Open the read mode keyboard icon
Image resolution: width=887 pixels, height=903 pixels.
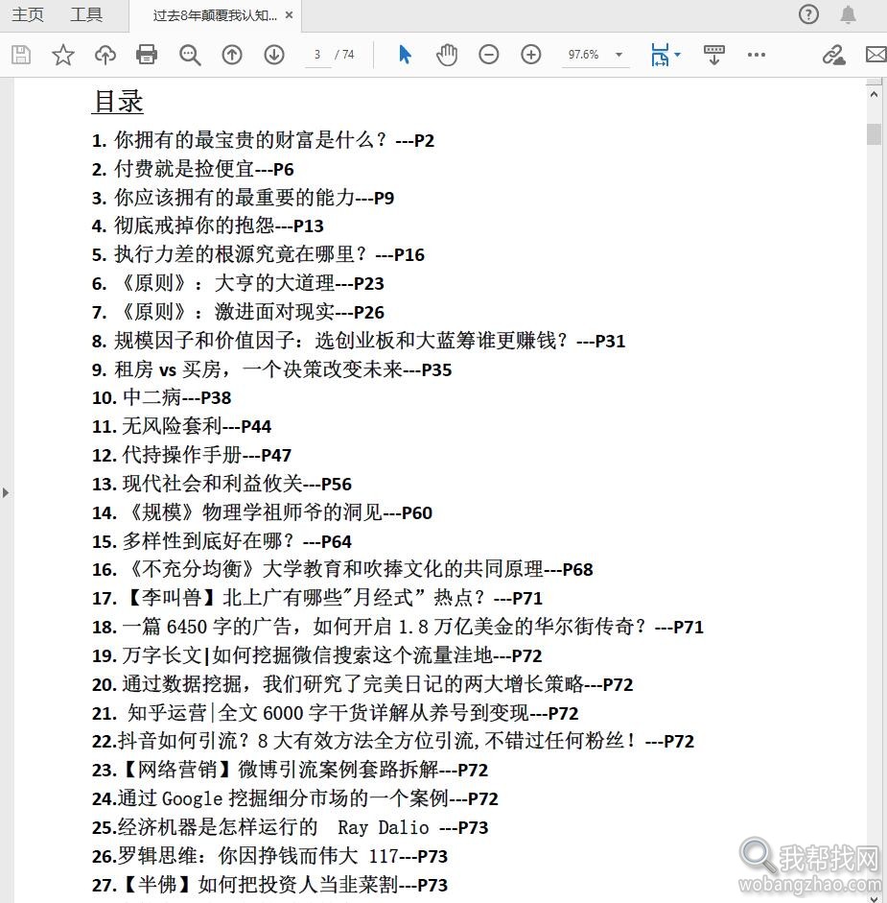713,55
